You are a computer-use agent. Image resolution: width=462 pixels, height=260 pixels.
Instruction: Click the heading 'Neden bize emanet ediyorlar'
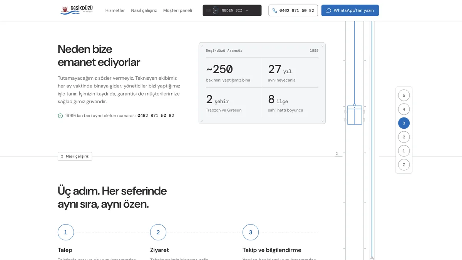pyautogui.click(x=99, y=55)
